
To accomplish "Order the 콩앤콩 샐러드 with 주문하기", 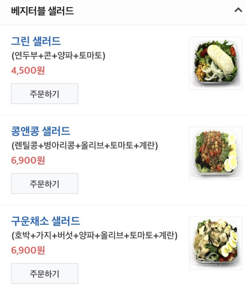I will pyautogui.click(x=45, y=184).
